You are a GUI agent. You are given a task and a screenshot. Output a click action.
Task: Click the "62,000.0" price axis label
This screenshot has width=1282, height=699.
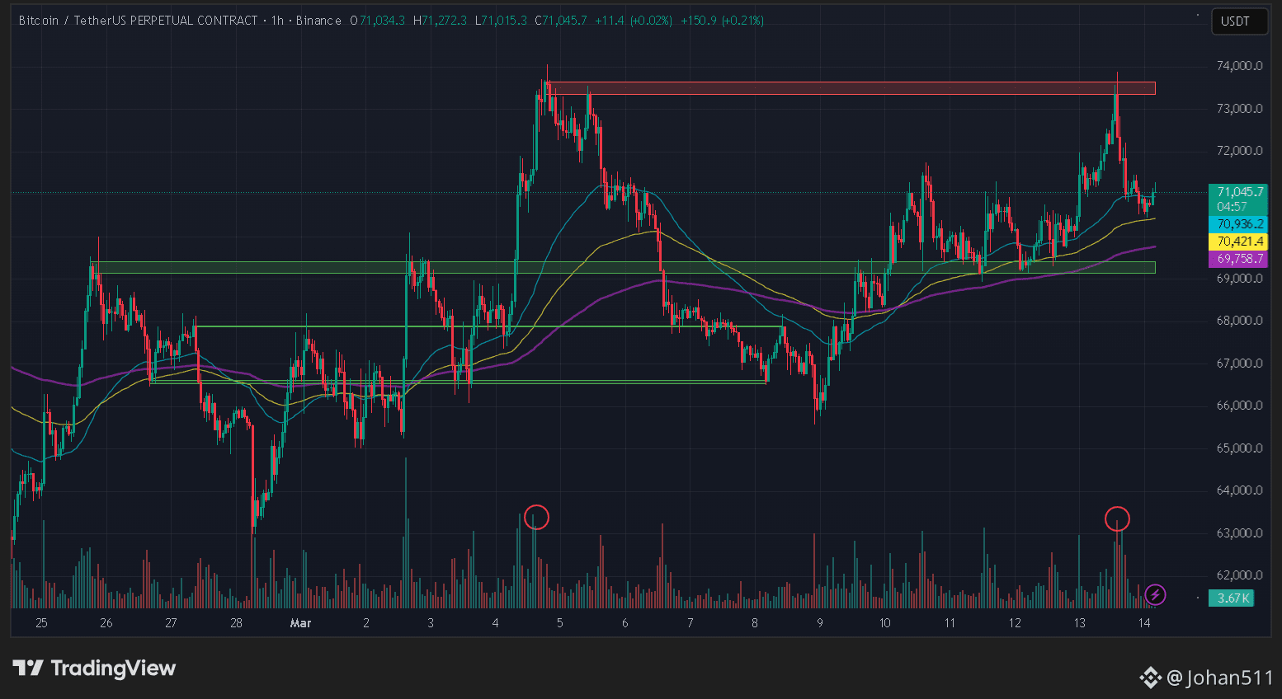(1239, 575)
